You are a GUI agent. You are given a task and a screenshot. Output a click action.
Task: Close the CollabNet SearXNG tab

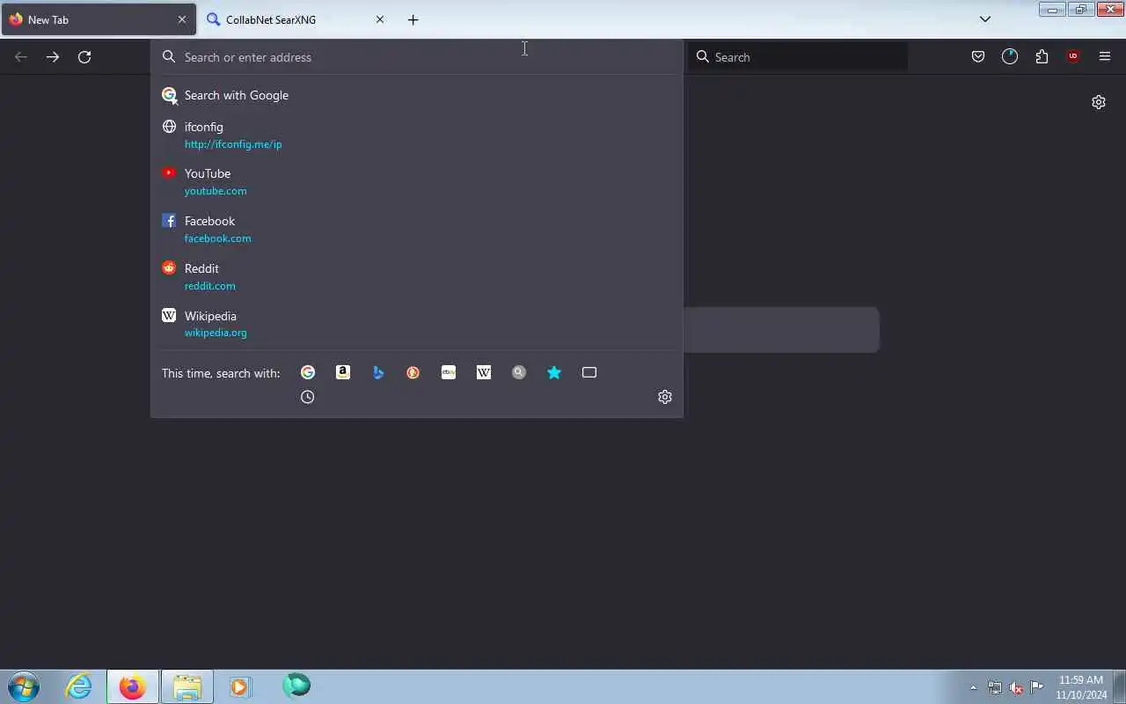pos(380,19)
